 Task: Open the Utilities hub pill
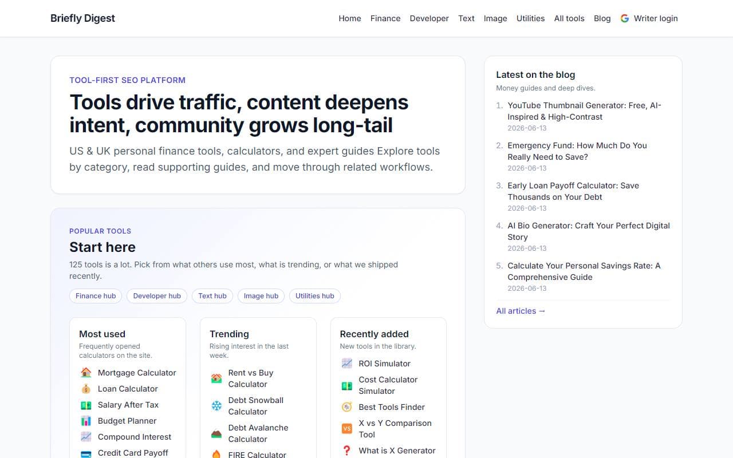(315, 296)
